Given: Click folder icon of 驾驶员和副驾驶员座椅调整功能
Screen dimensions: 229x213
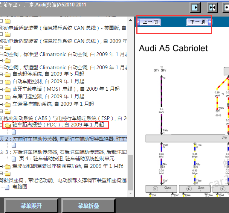Looking at the screenshot, I should [8, 166].
